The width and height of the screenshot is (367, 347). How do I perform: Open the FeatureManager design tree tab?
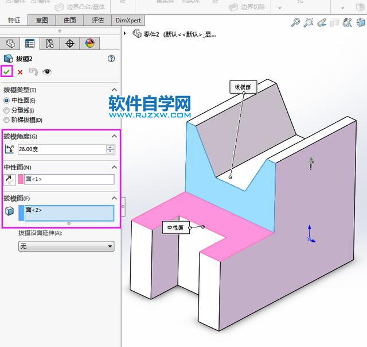[10, 44]
